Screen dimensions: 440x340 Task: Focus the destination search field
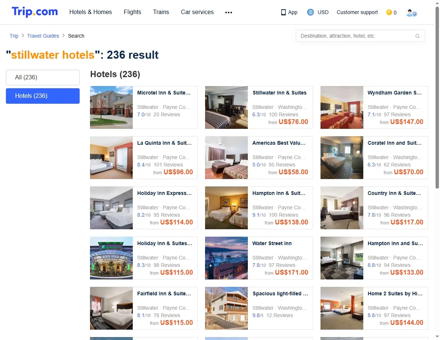360,36
